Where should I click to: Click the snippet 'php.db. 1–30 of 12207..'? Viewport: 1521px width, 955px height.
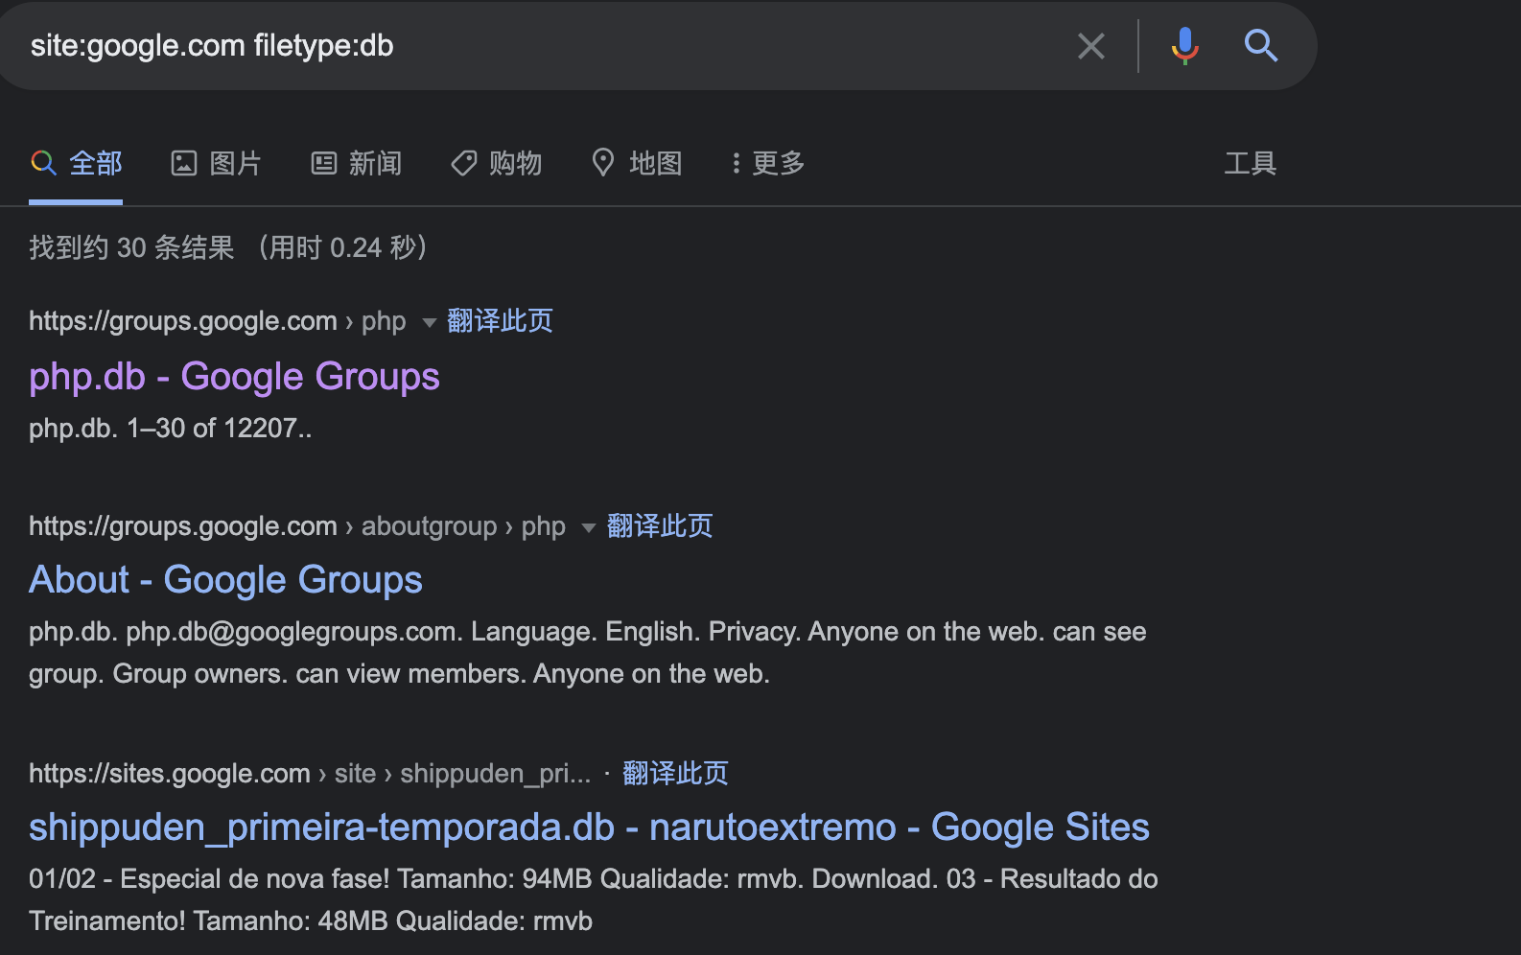[x=171, y=428]
